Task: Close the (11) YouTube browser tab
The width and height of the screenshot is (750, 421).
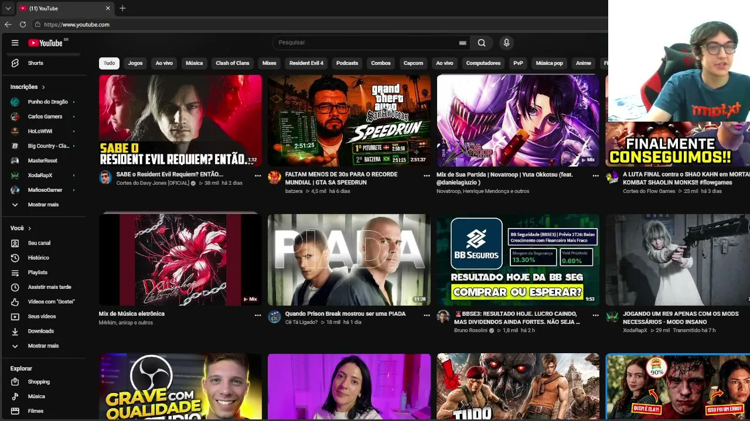Action: pos(108,8)
